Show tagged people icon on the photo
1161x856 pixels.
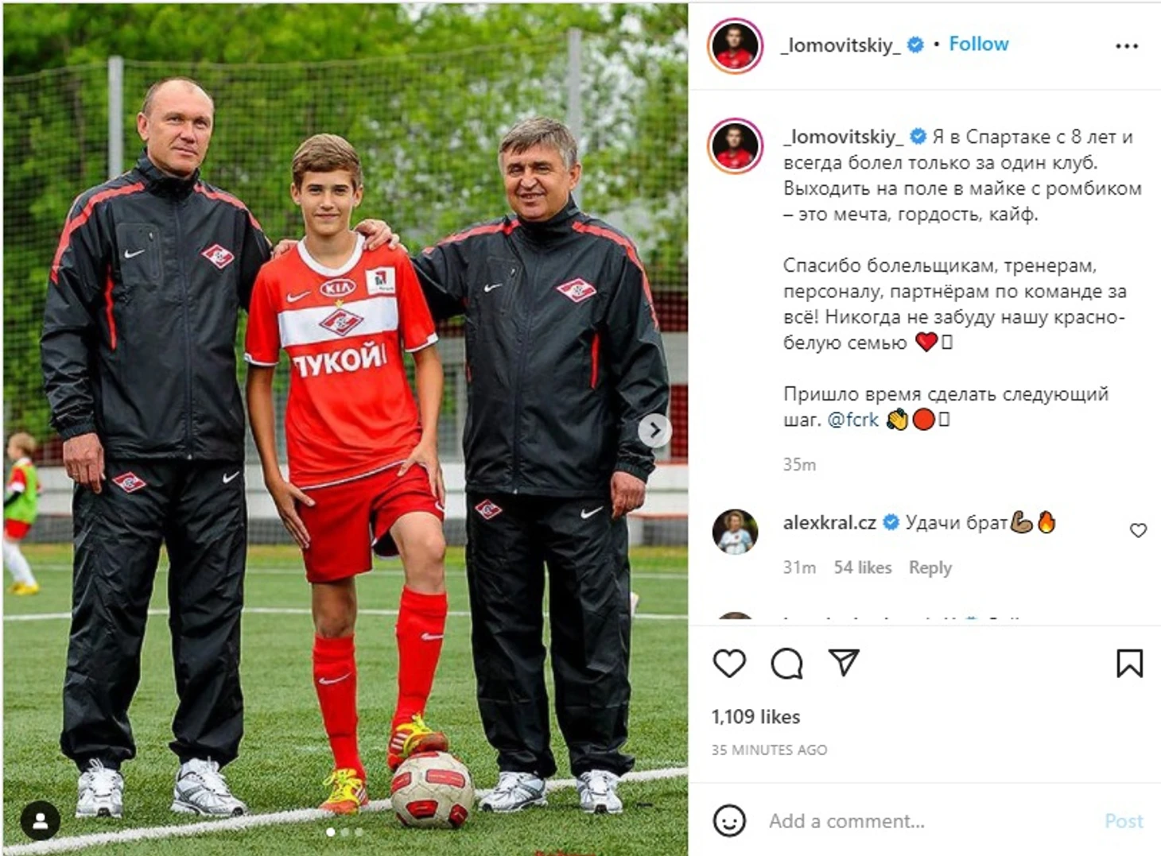(41, 820)
